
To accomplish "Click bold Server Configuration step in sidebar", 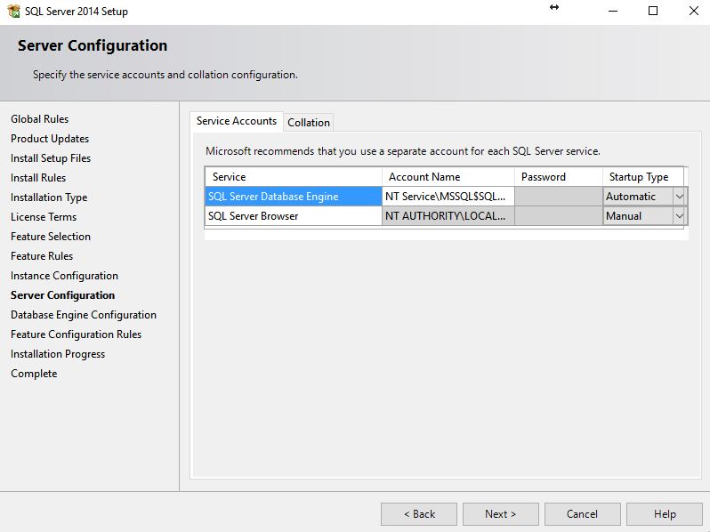I will pyautogui.click(x=63, y=295).
